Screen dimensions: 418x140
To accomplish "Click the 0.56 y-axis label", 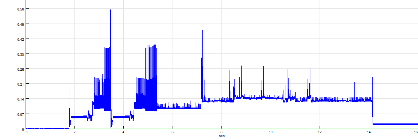I will point(20,9).
